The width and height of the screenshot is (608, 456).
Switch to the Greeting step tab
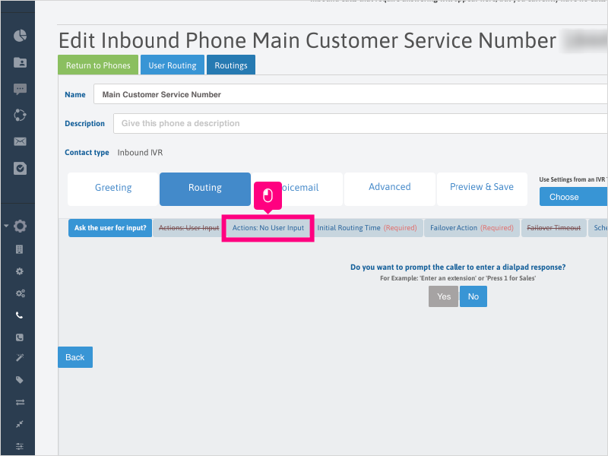click(113, 188)
